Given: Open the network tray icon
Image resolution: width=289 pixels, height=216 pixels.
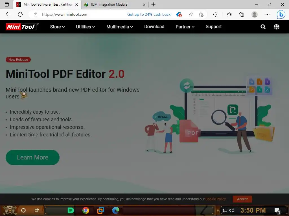Looking at the screenshot, I should pos(225,210).
